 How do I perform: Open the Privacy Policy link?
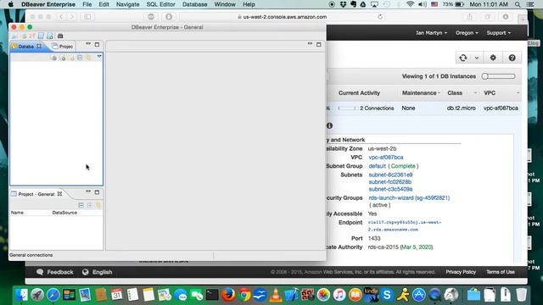pyautogui.click(x=461, y=272)
